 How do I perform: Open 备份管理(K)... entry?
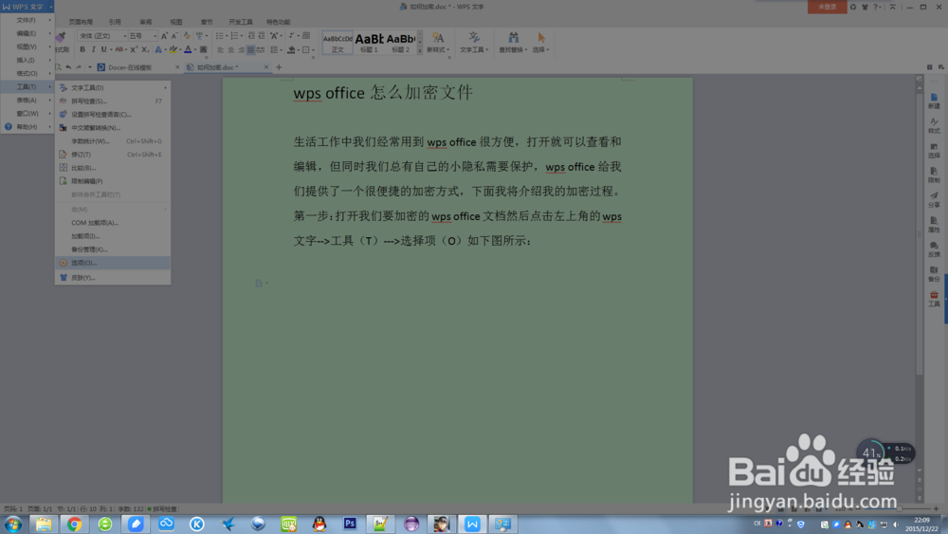tap(113, 249)
